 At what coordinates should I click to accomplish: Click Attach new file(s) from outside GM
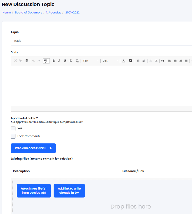point(34,191)
